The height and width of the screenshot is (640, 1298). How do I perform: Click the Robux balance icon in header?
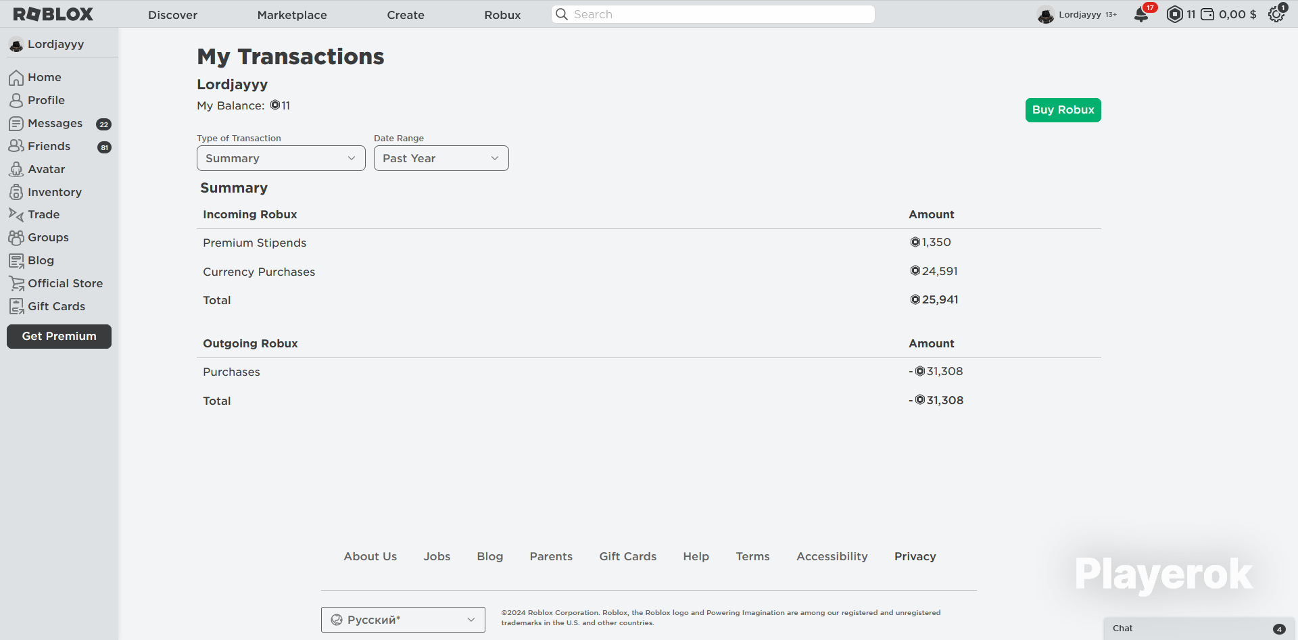click(1175, 14)
